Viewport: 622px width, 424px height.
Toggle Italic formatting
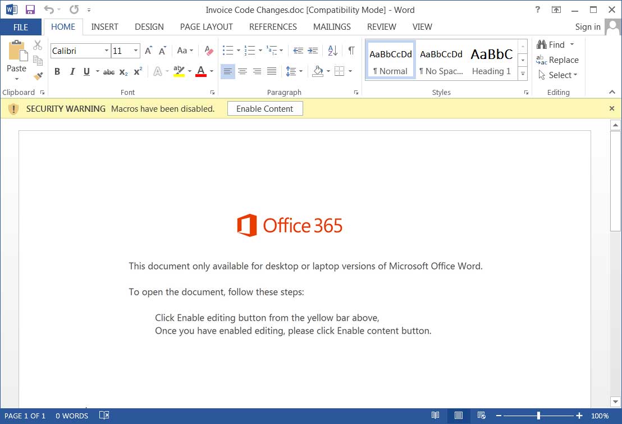pos(72,71)
